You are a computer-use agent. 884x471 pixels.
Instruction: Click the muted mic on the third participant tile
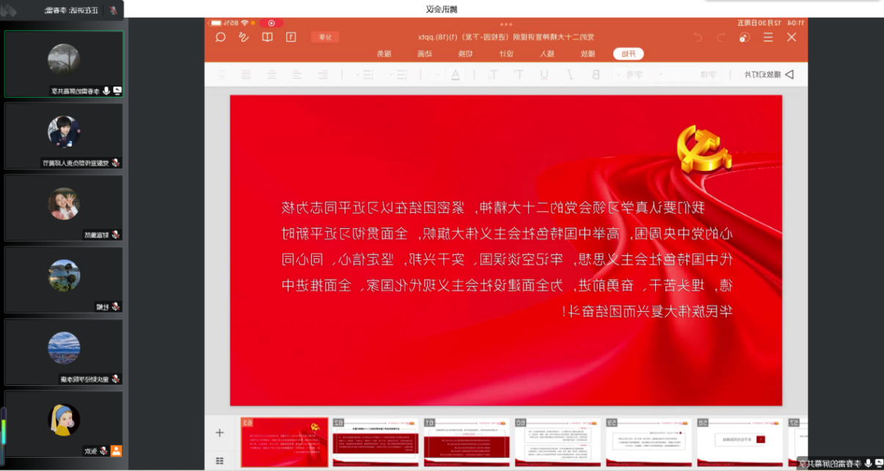pos(115,235)
